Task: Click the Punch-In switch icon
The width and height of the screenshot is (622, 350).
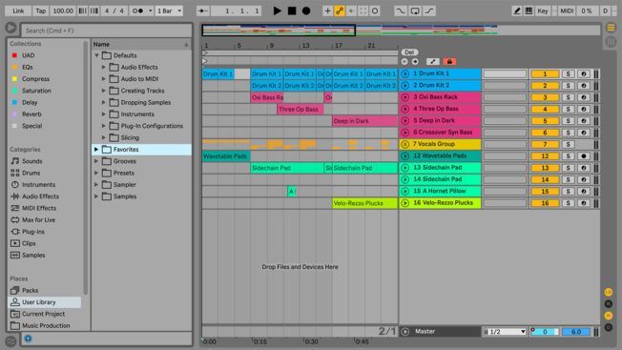Action: pyautogui.click(x=401, y=10)
